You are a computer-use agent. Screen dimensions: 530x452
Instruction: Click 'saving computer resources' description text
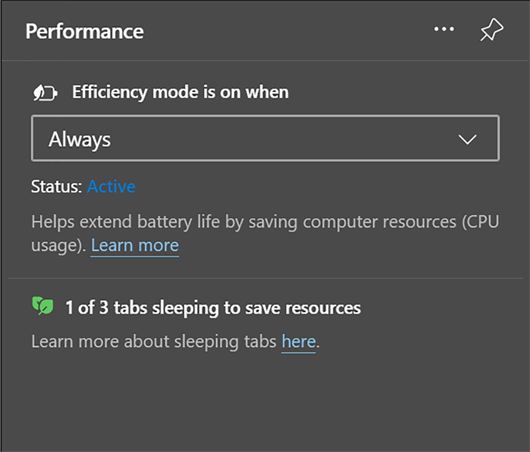(351, 222)
